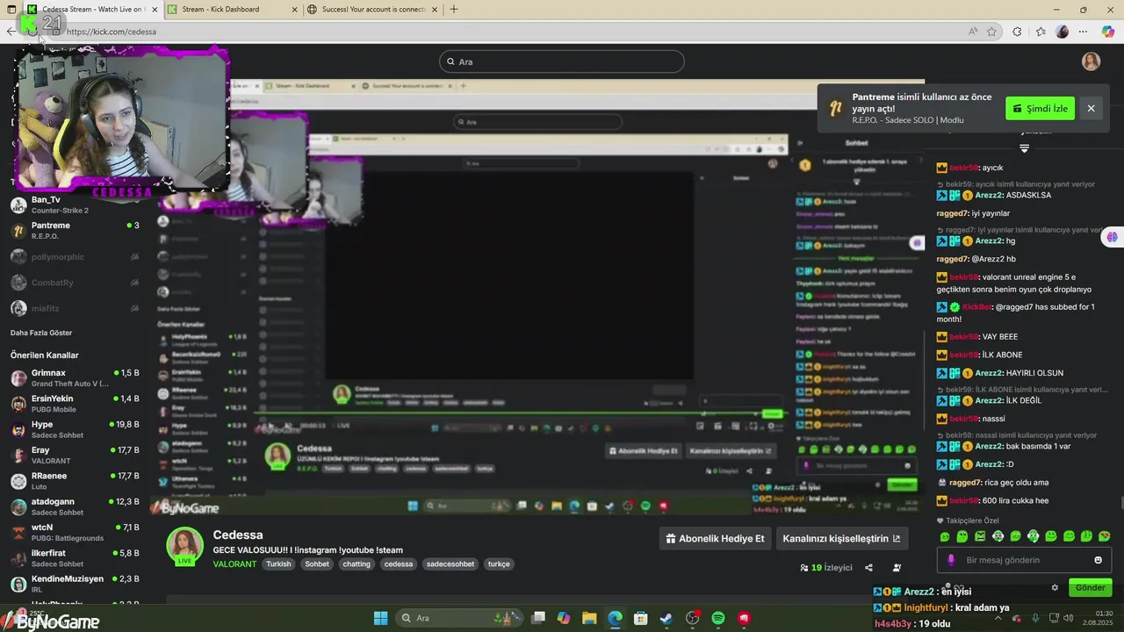The height and width of the screenshot is (632, 1124).
Task: Click the chatting tag
Action: coord(357,564)
